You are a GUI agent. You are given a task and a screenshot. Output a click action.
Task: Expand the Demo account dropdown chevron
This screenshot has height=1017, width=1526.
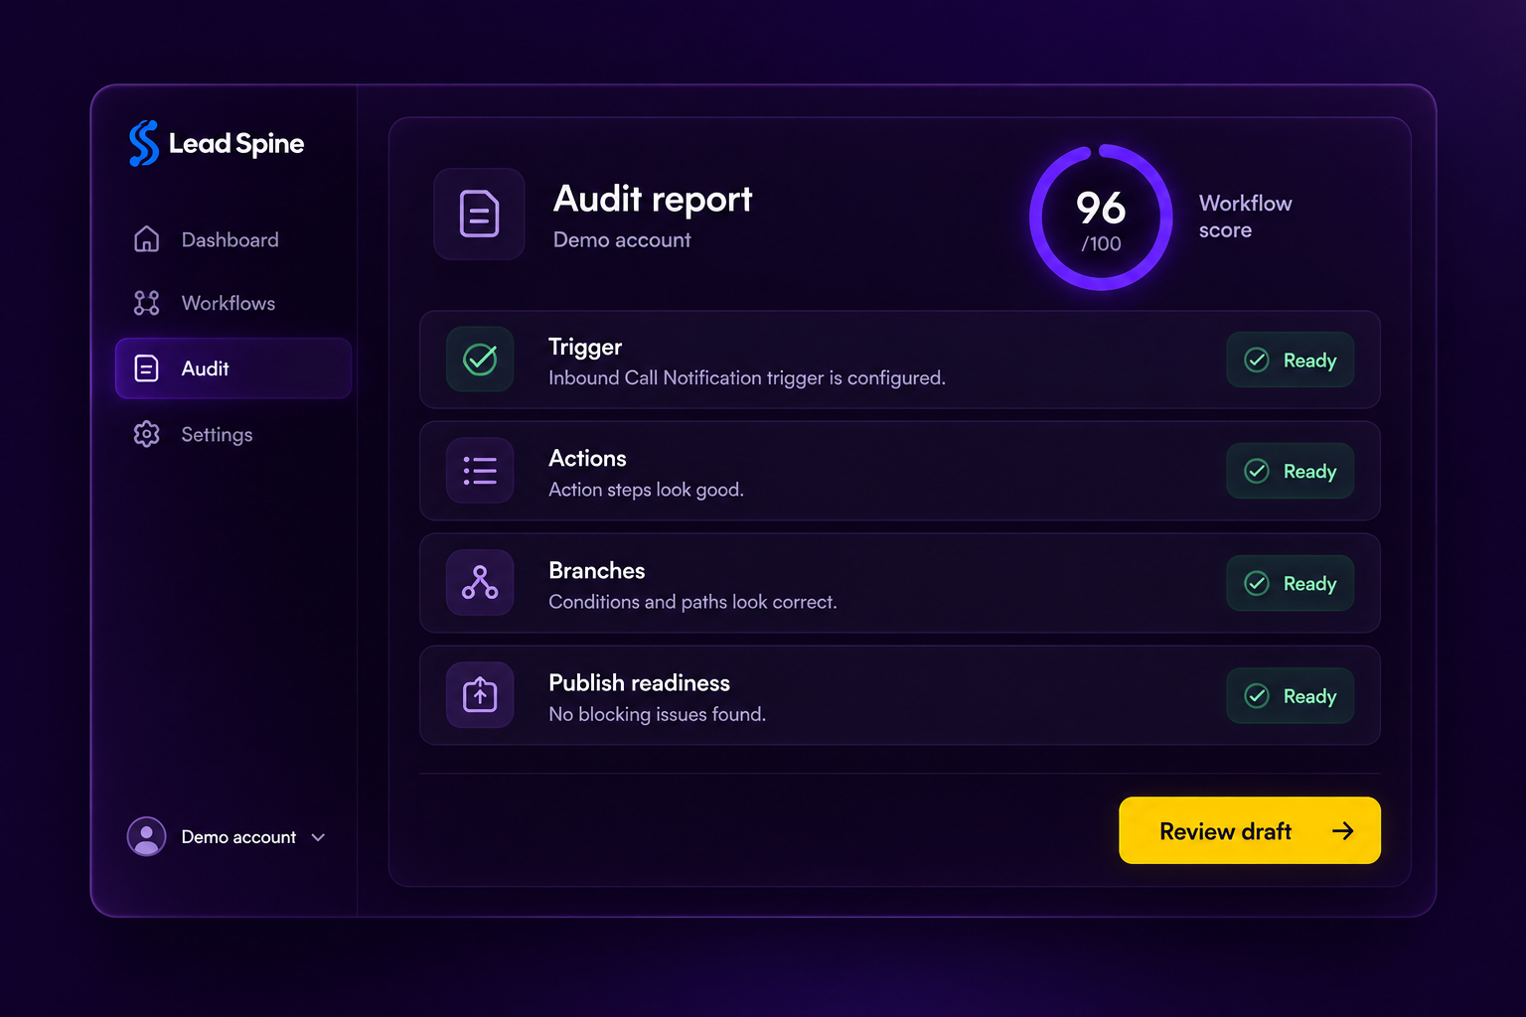pos(318,837)
